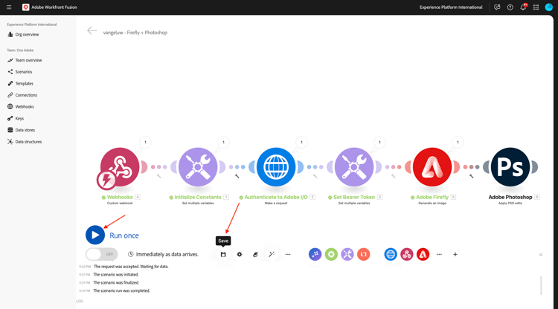Go back using the left arrow
The image size is (558, 309).
(92, 31)
